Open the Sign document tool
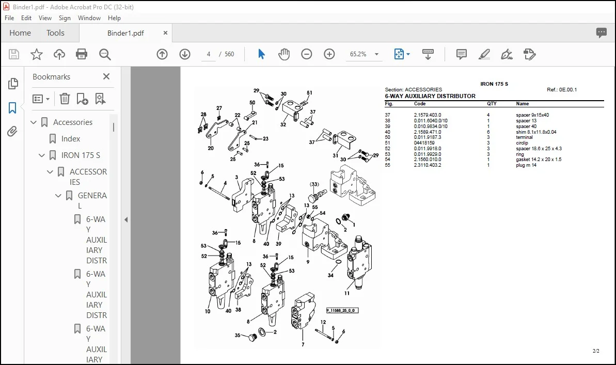Viewport: 616px width, 365px height. point(507,54)
